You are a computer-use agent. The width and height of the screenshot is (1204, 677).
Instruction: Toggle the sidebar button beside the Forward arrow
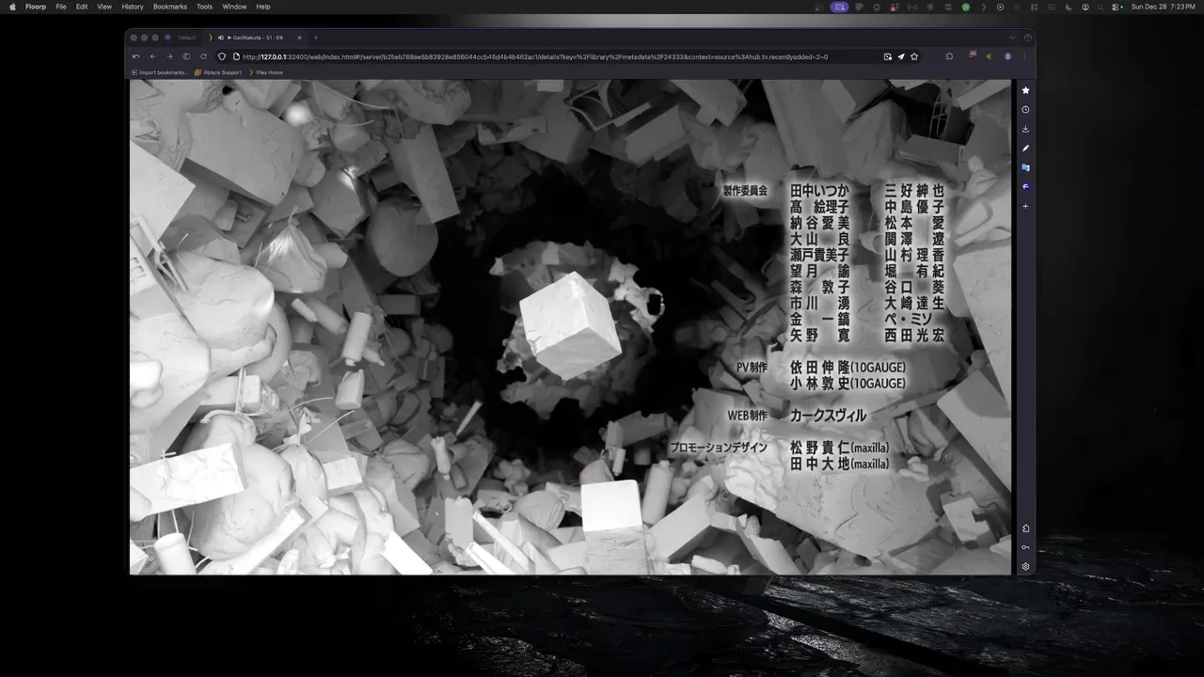[186, 56]
